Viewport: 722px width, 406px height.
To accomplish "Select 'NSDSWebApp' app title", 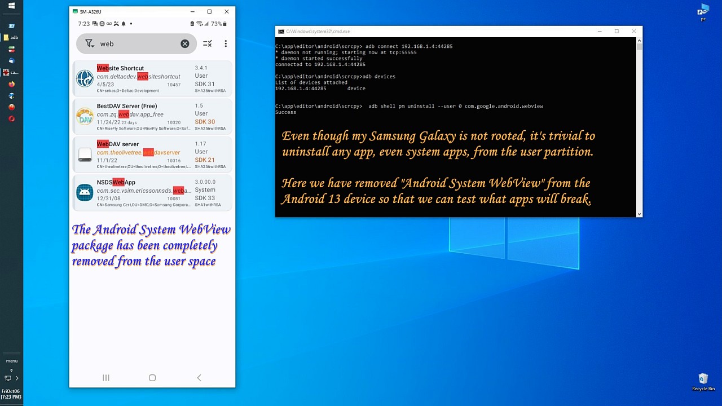I will 116,182.
